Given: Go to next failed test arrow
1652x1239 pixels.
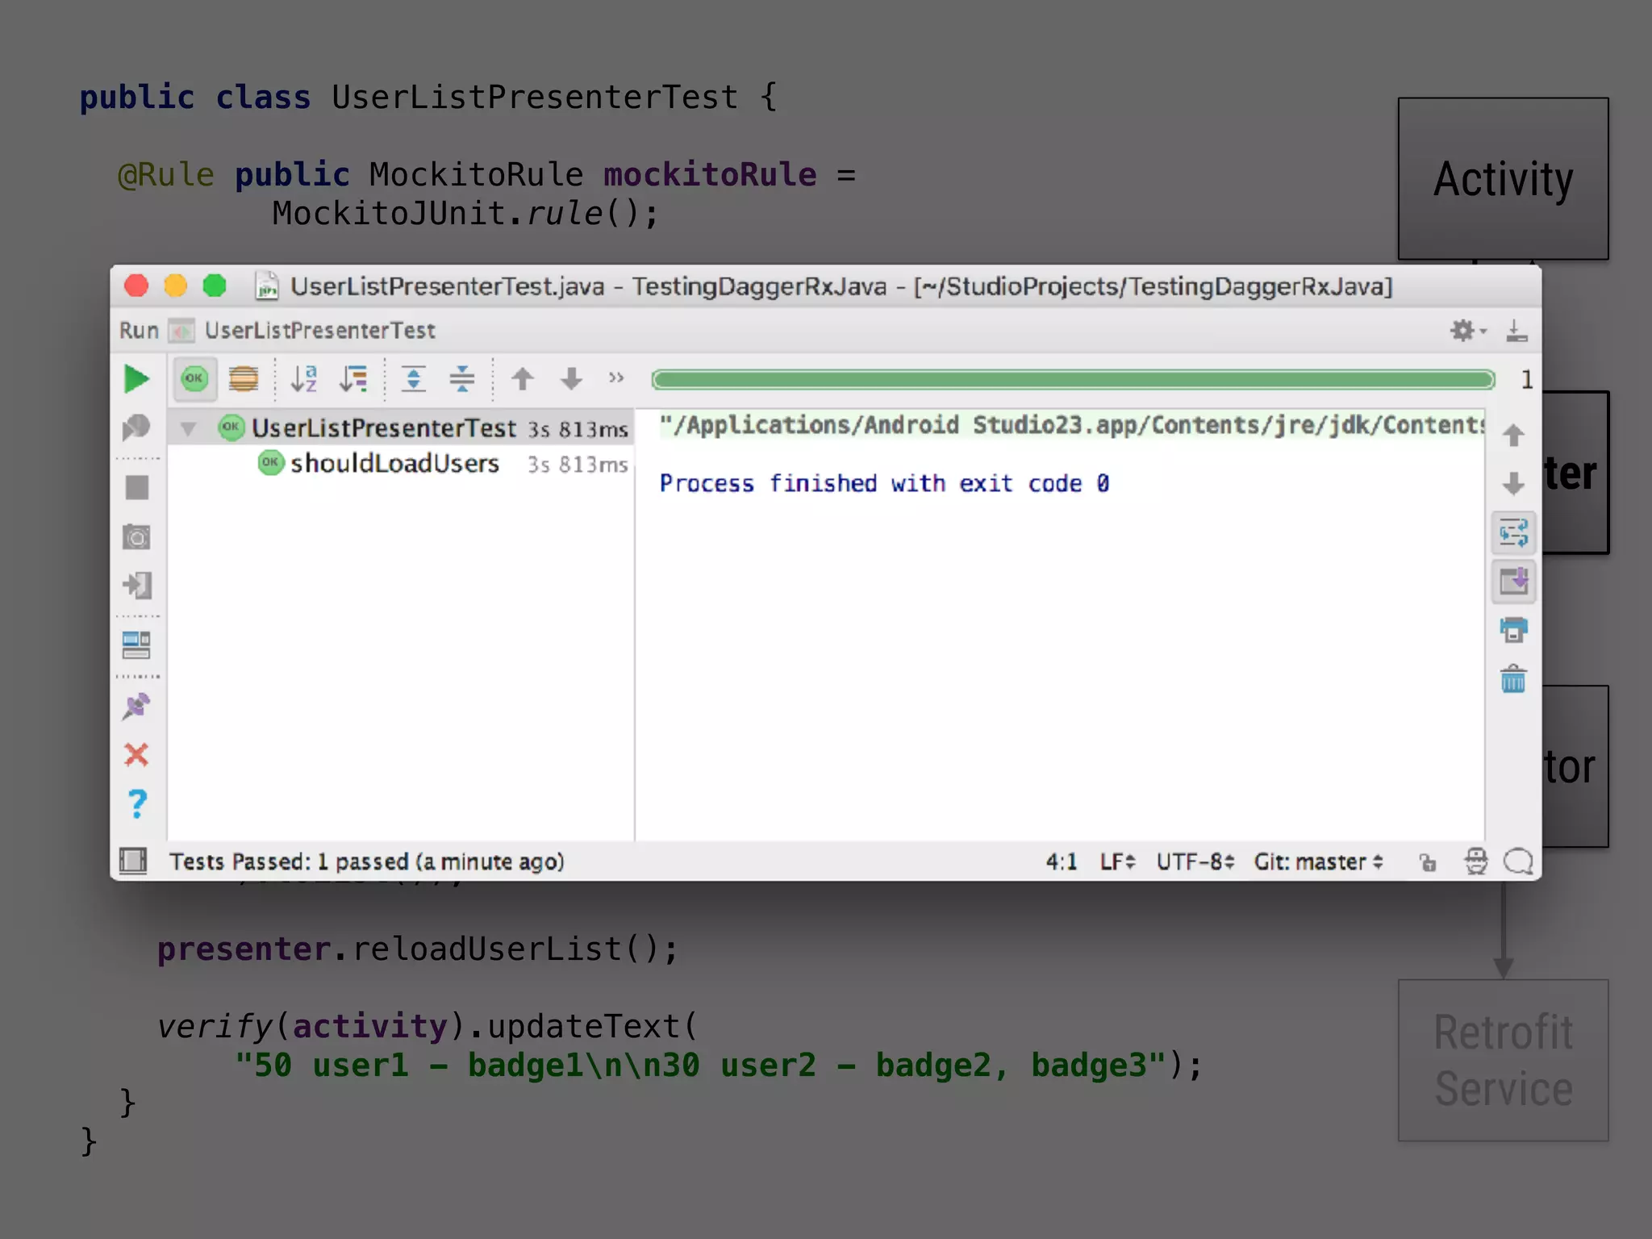Looking at the screenshot, I should coord(571,378).
